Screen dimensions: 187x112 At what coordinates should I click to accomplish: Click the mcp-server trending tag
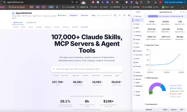click(x=65, y=76)
